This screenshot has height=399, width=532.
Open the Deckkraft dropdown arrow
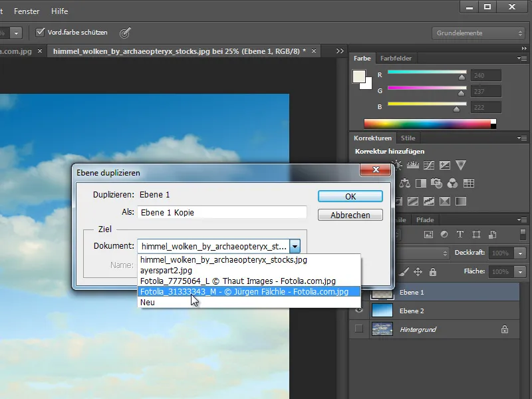point(520,253)
